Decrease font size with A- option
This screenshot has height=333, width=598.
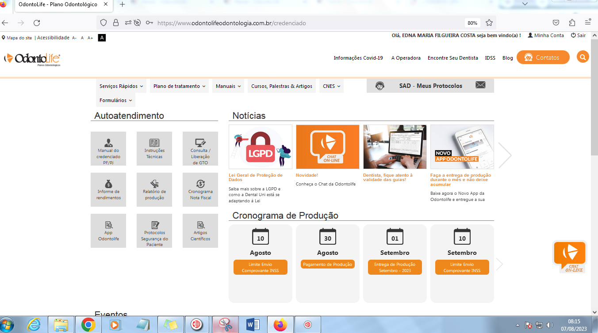coord(74,38)
